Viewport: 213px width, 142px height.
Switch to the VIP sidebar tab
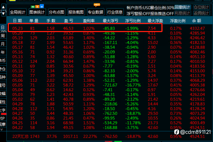[x=3, y=118]
